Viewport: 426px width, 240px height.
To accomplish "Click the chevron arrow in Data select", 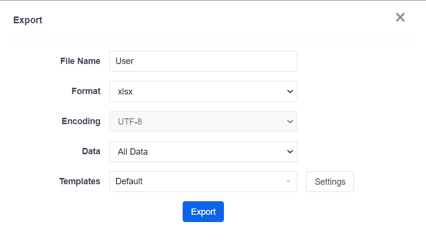I will click(x=290, y=152).
